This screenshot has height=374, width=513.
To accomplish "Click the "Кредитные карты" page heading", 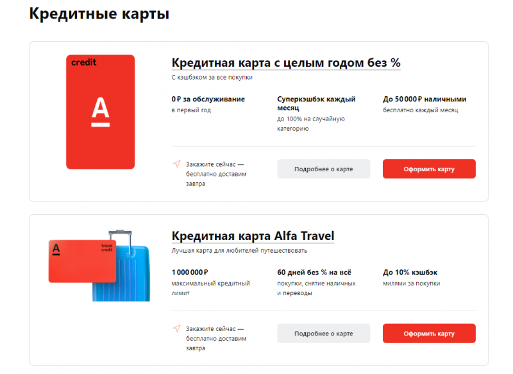I will coord(99,13).
